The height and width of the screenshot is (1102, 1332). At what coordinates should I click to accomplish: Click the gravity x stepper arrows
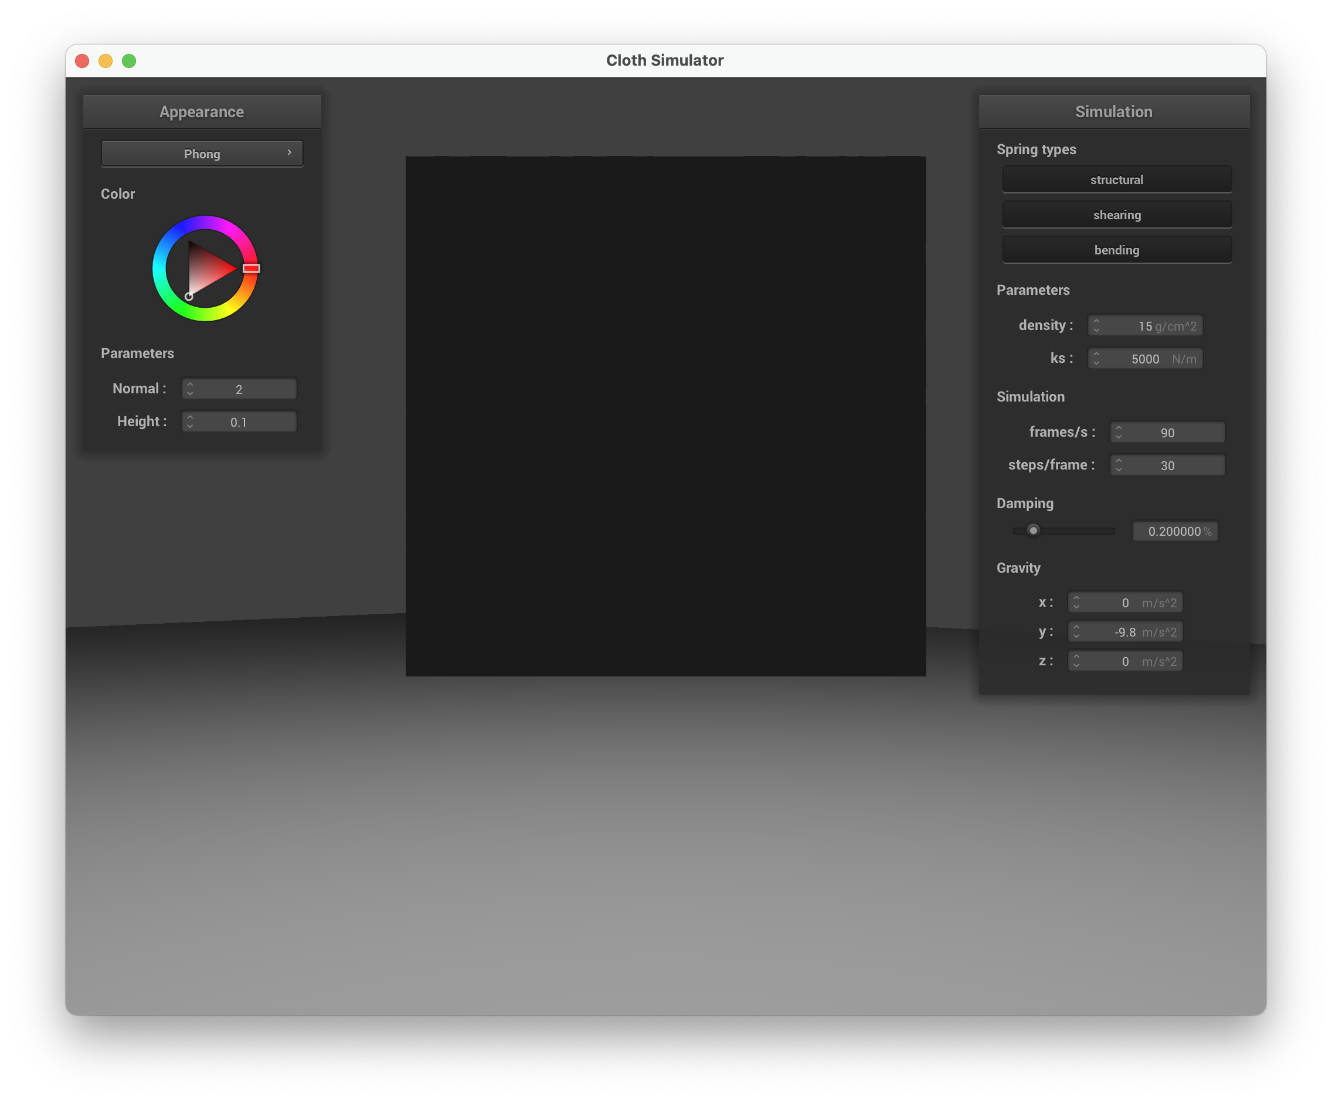point(1076,603)
